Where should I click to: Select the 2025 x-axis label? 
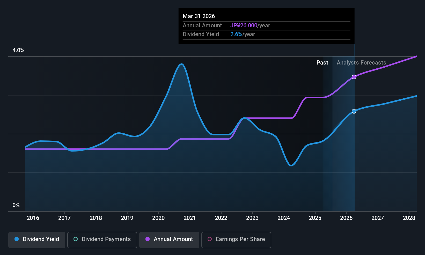point(315,218)
